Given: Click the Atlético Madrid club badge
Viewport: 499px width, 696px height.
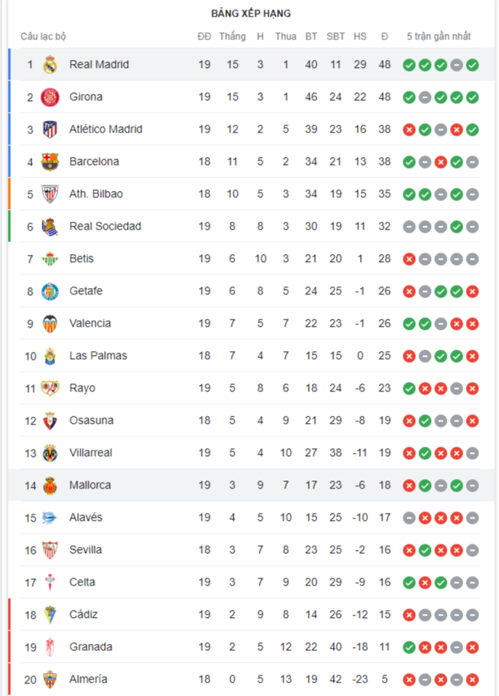Looking at the screenshot, I should coord(51,129).
